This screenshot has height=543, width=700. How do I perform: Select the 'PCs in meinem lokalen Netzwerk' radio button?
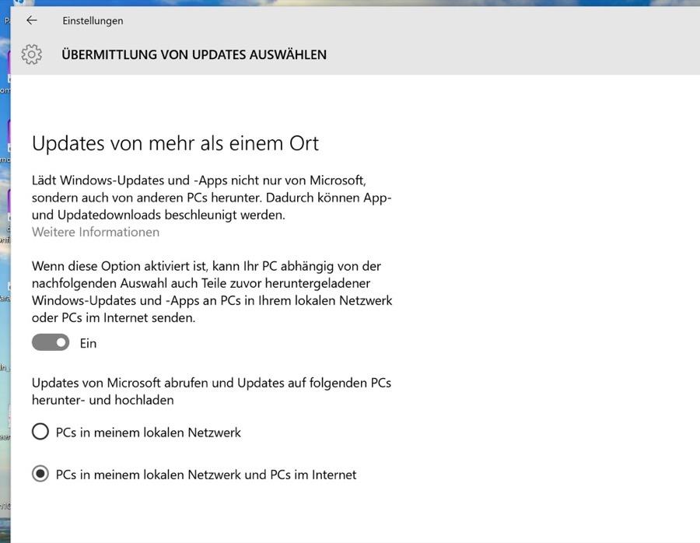coord(40,432)
